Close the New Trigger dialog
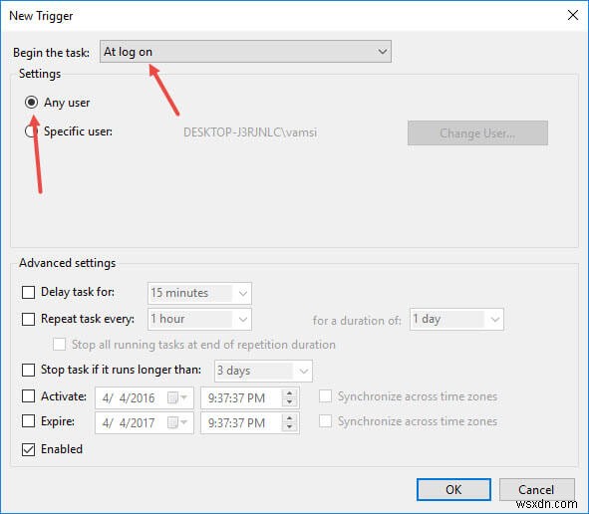The height and width of the screenshot is (514, 589). [x=573, y=15]
